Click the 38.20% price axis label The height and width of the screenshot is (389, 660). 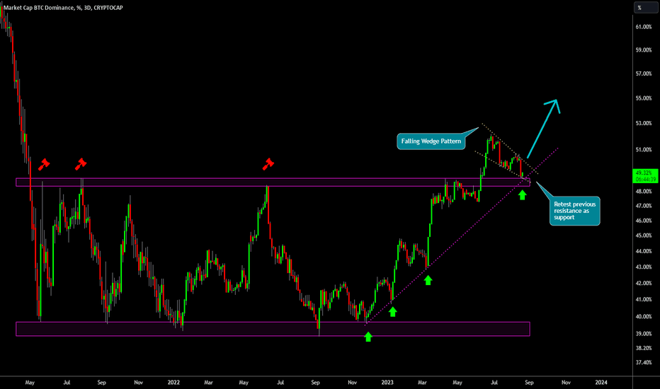click(x=644, y=348)
